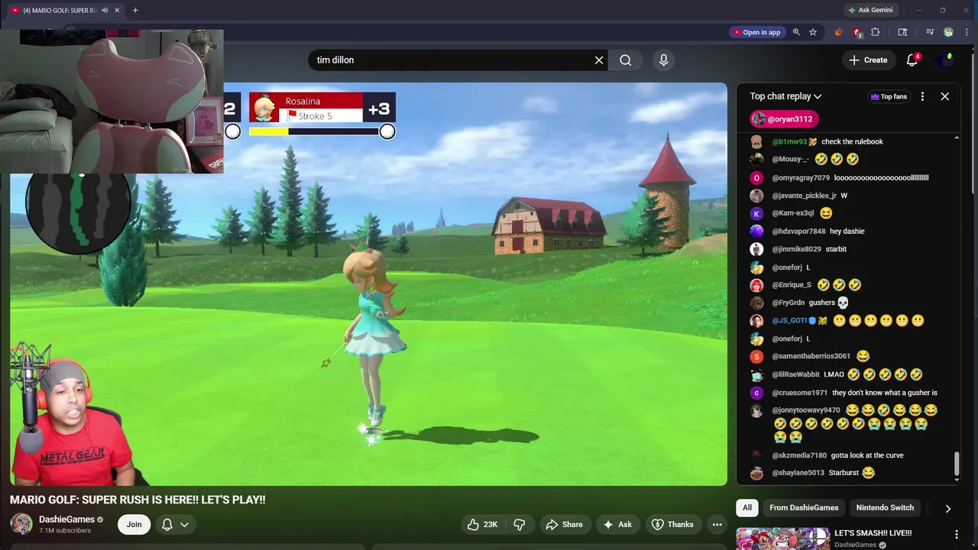Screen dimensions: 978x550
Task: Open Create menu
Action: [x=868, y=60]
